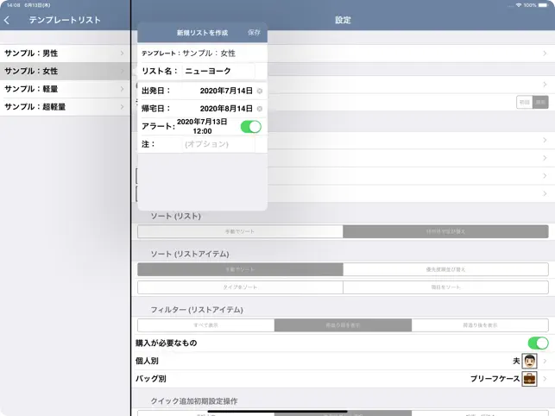
Task: Select template サンプル：超軽量
Action: coord(65,107)
